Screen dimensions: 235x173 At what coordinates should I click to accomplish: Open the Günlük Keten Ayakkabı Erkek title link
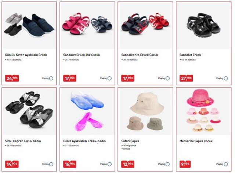[26, 55]
